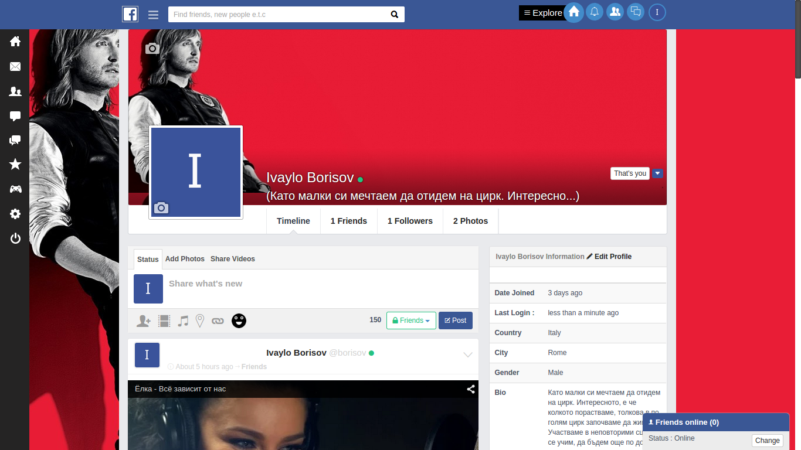Click the star favorites icon in sidebar

tap(15, 165)
